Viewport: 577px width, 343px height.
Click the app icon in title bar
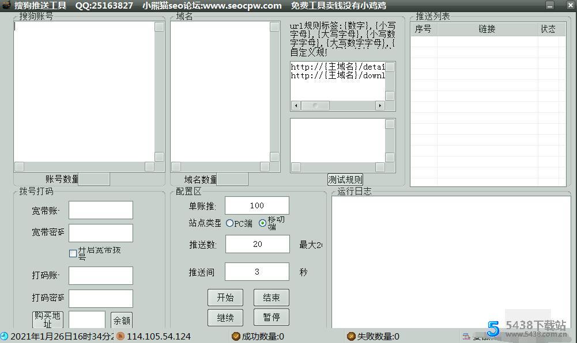pyautogui.click(x=6, y=6)
